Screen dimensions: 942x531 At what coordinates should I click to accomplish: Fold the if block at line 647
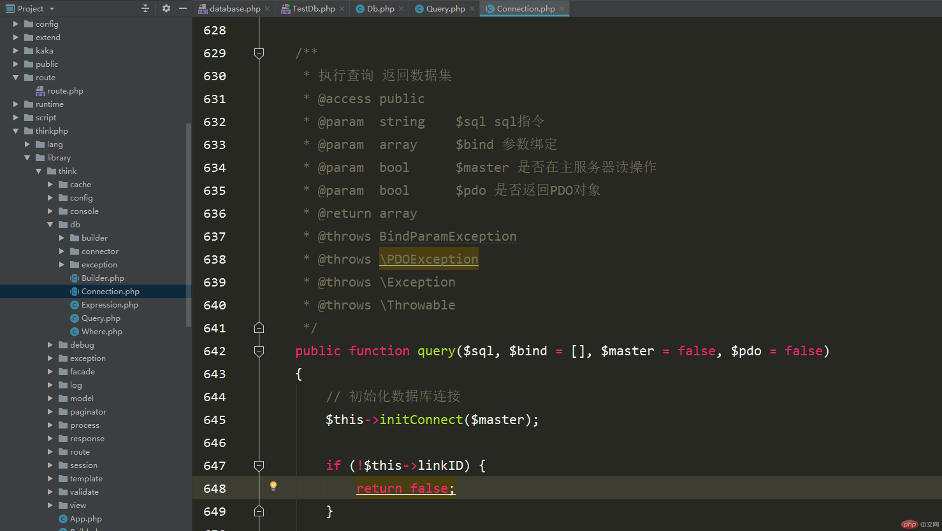tap(259, 465)
